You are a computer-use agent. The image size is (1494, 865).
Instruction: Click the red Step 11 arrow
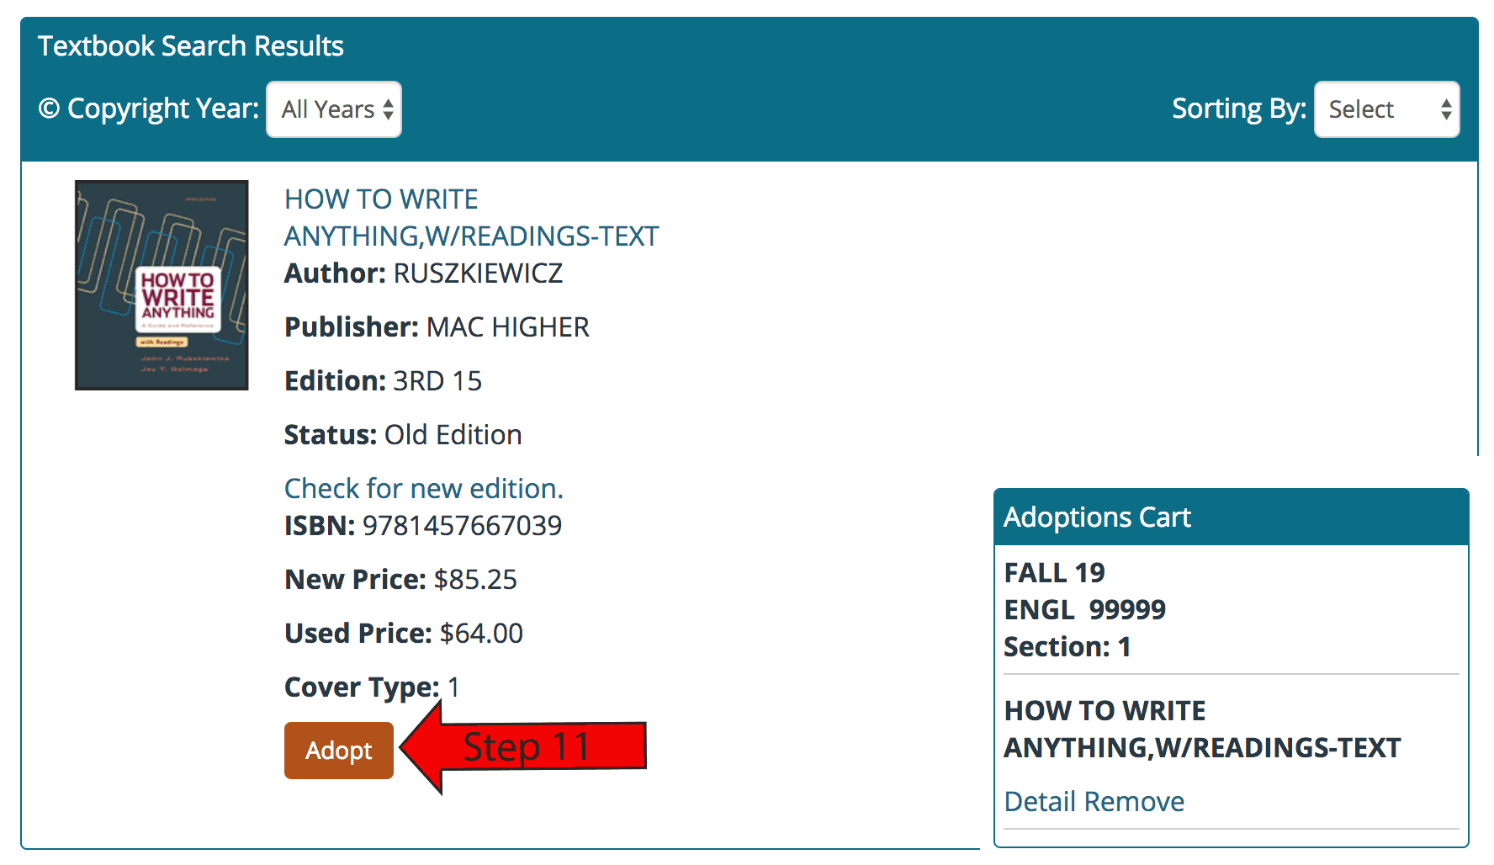point(523,747)
